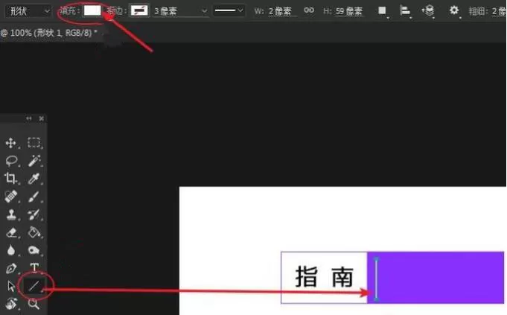The image size is (507, 315).
Task: Switch to the 形状 1 document tab
Action: [48, 33]
